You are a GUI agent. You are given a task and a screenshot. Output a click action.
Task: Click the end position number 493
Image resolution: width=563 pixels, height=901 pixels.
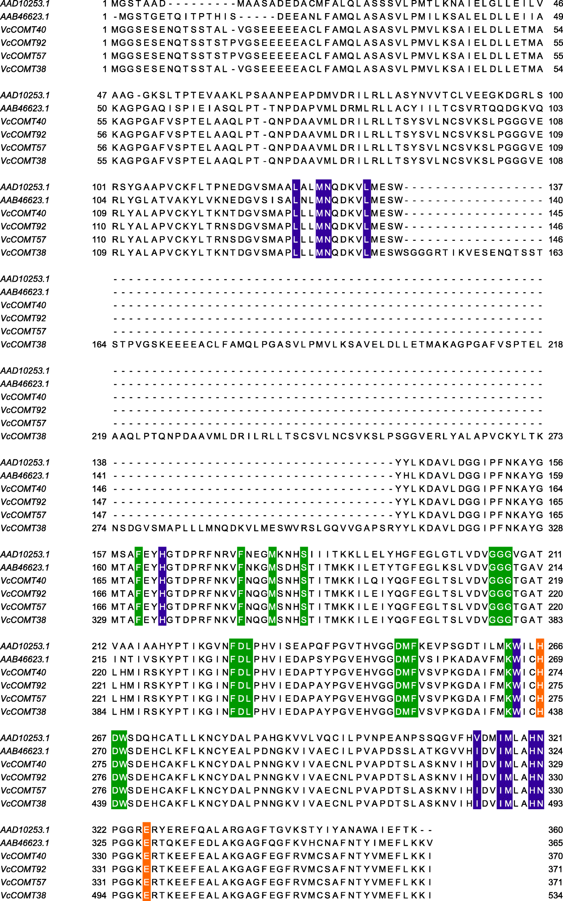pos(555,803)
